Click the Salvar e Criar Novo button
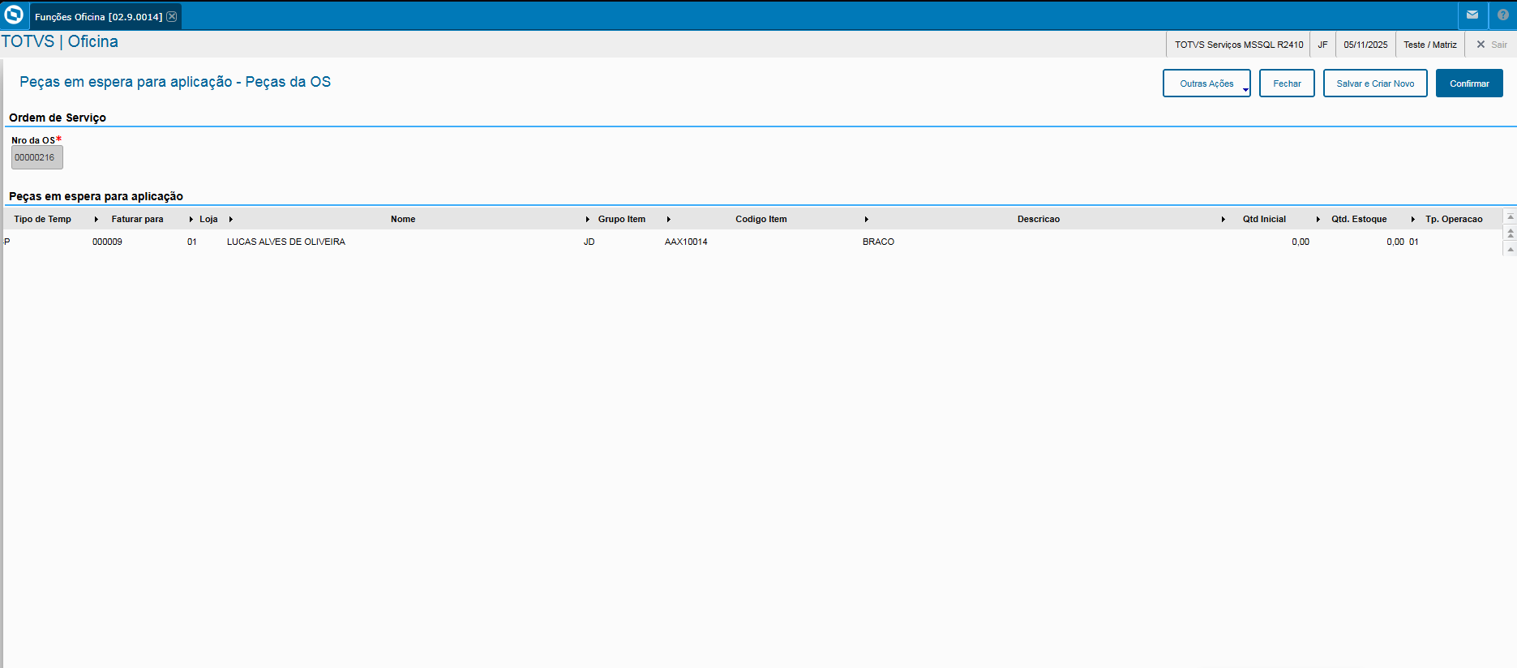Image resolution: width=1517 pixels, height=668 pixels. coord(1375,83)
